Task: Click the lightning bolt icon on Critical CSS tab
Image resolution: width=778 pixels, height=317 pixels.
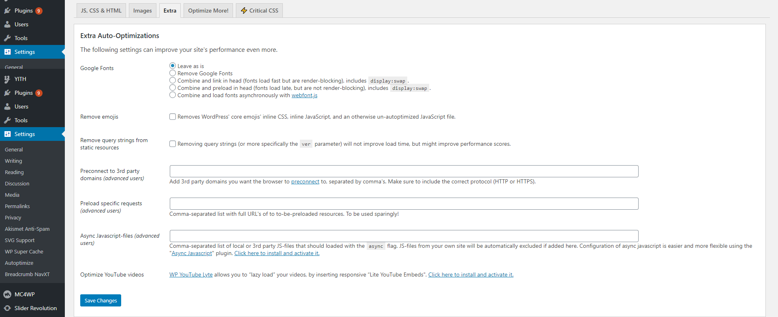Action: click(x=244, y=11)
